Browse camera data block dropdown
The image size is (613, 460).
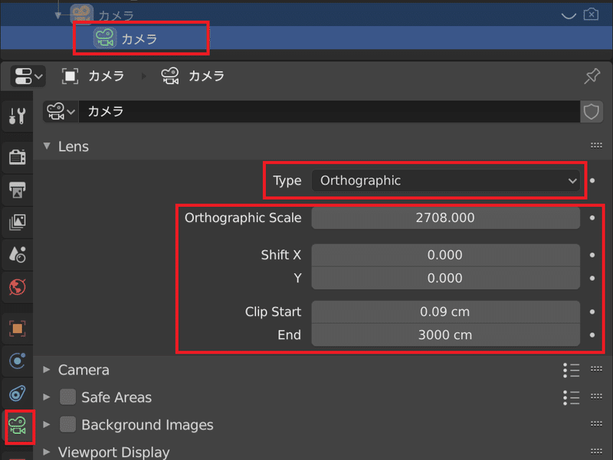pos(61,112)
